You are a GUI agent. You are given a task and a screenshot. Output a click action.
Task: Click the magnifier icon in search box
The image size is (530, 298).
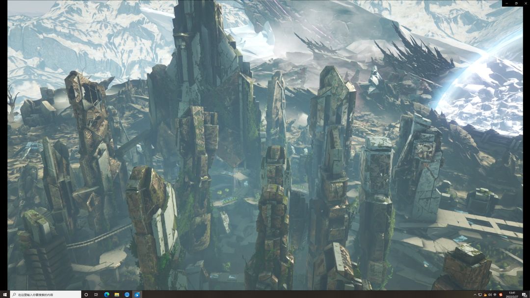pyautogui.click(x=14, y=295)
